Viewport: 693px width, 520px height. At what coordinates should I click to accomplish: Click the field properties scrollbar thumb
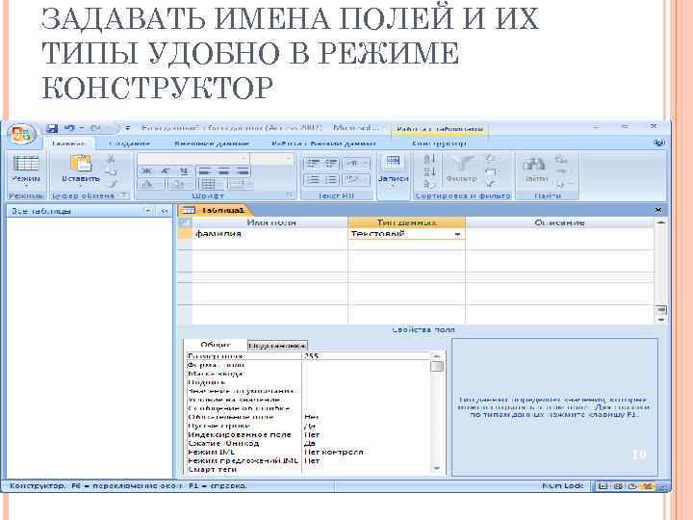coord(437,367)
